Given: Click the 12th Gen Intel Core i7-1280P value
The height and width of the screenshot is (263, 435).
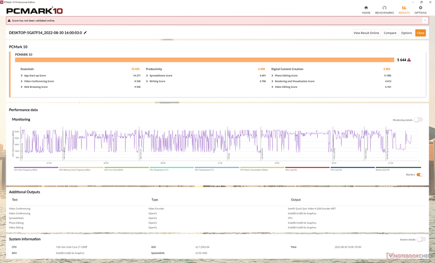Looking at the screenshot, I should [71, 247].
